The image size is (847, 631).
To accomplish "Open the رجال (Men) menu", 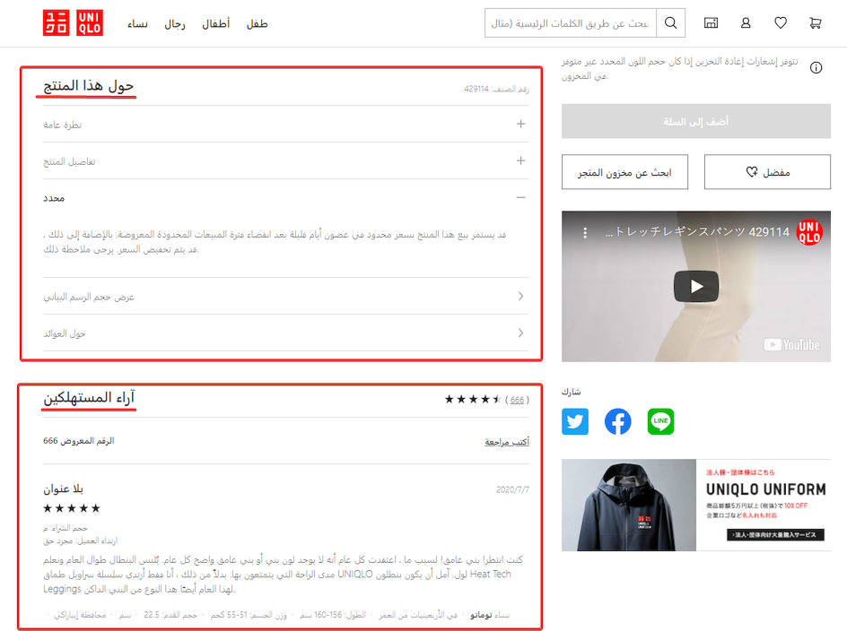I will pyautogui.click(x=174, y=23).
